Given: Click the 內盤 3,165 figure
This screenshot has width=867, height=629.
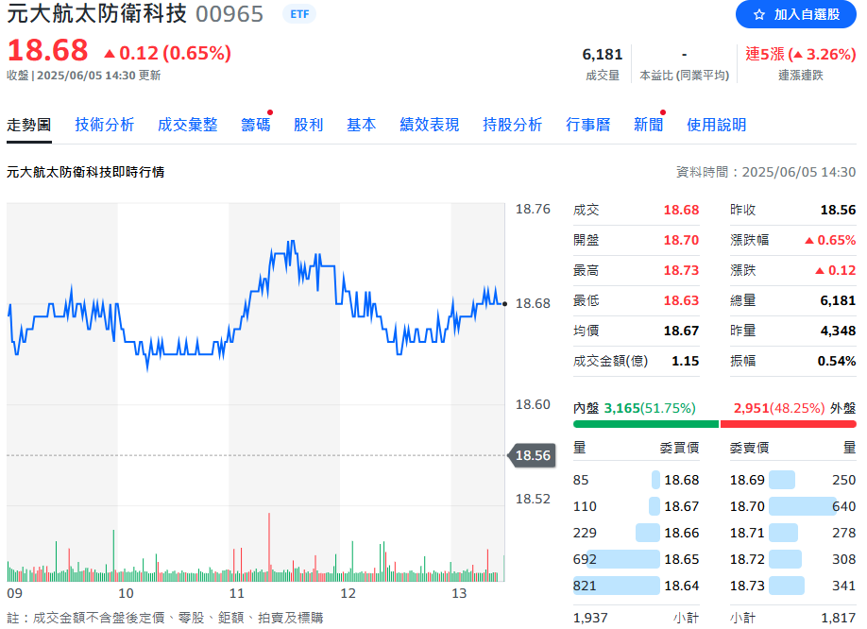Looking at the screenshot, I should coord(622,408).
